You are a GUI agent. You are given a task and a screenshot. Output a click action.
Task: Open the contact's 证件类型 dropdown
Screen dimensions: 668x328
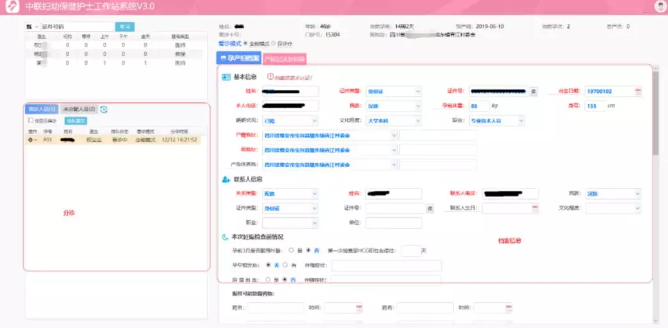coord(291,208)
